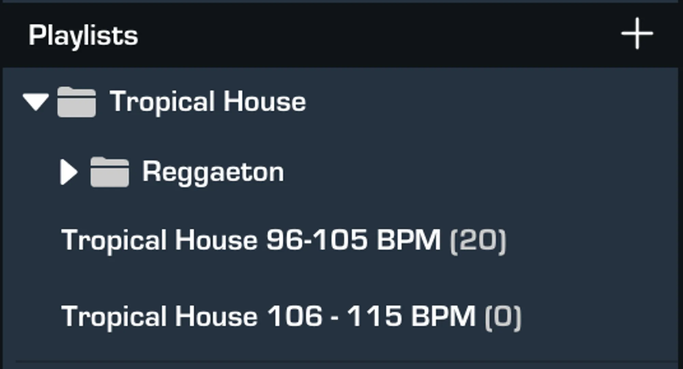The width and height of the screenshot is (683, 369).
Task: Click the "96-105" tempo range text
Action: click(317, 240)
